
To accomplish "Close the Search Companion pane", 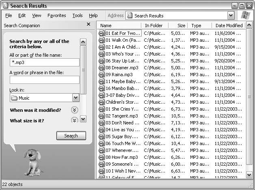I will (x=89, y=25).
